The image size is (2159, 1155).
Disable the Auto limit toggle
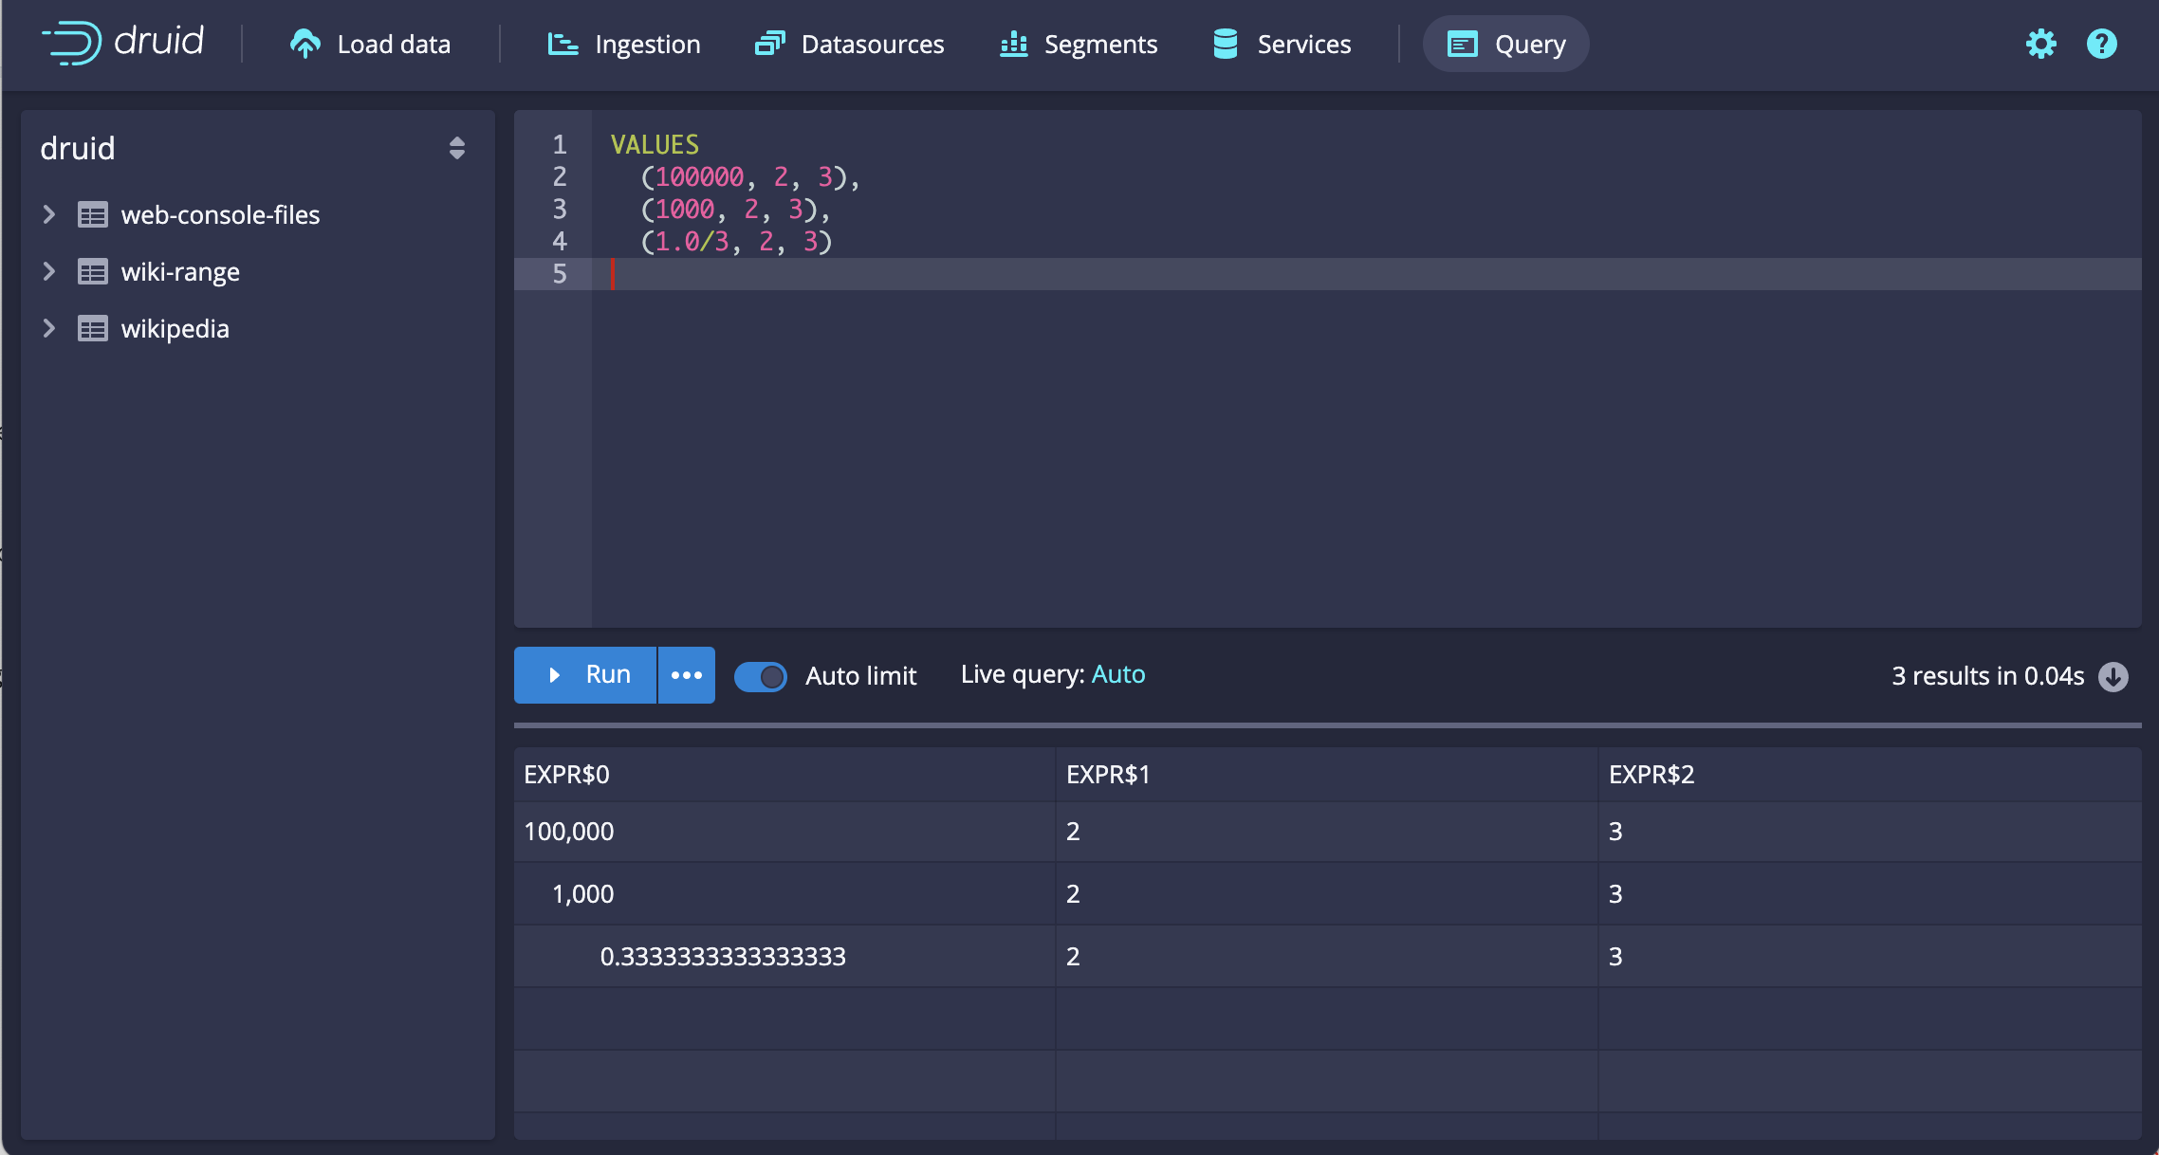coord(760,676)
